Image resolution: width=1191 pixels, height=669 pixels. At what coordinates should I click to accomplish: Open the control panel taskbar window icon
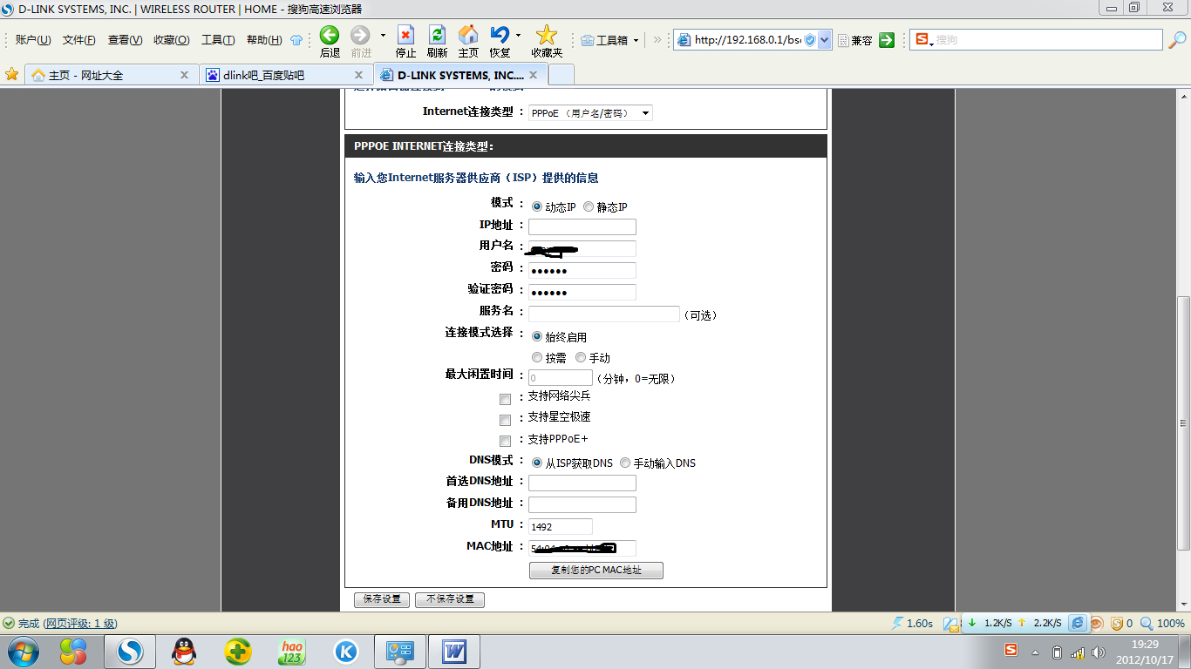[400, 651]
